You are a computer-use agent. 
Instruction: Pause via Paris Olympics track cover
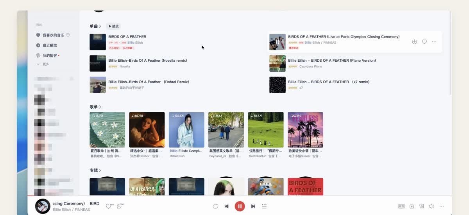[x=277, y=42]
